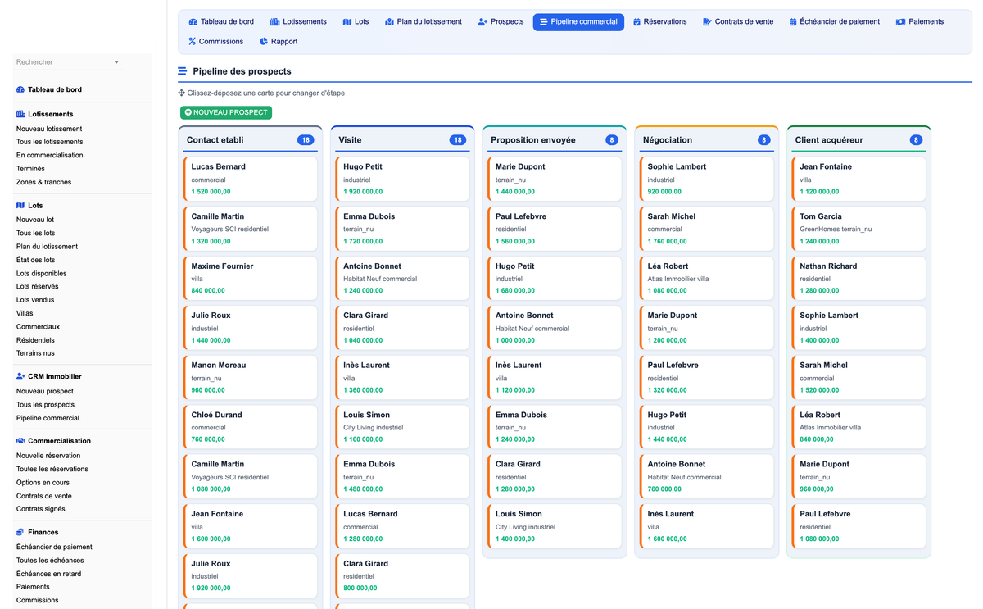This screenshot has width=983, height=609.
Task: Select Antoine Bonnet card in Visite column
Action: tap(403, 278)
